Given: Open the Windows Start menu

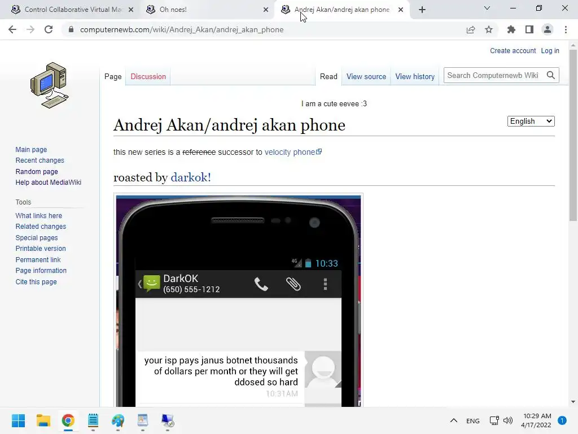Looking at the screenshot, I should point(18,420).
